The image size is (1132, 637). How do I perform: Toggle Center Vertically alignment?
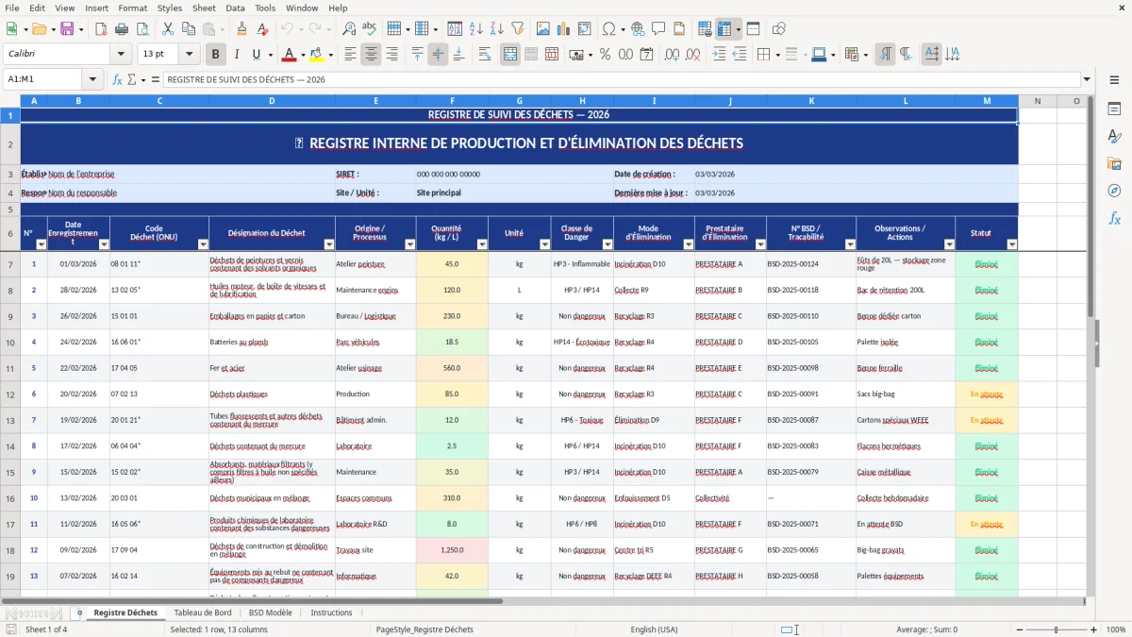[x=438, y=55]
